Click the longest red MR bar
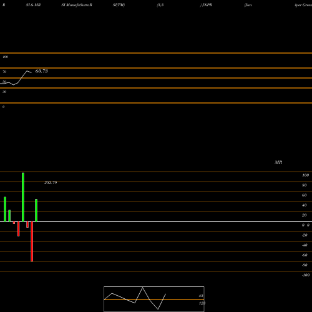 32,241
